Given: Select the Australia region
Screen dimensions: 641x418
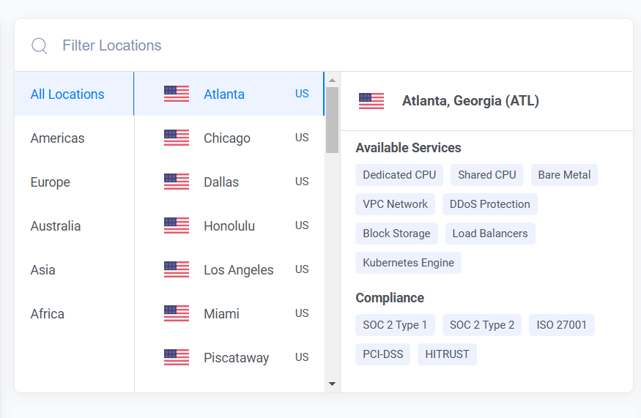Looking at the screenshot, I should (75, 226).
